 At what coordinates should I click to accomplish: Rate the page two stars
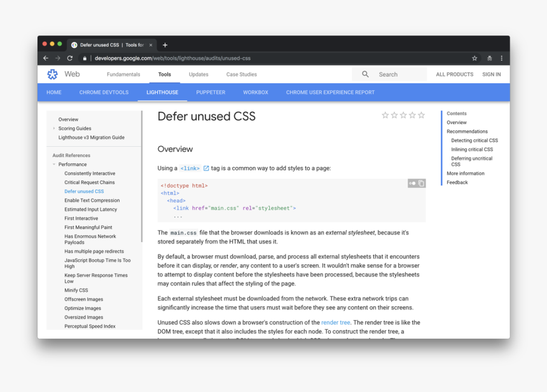(x=394, y=115)
